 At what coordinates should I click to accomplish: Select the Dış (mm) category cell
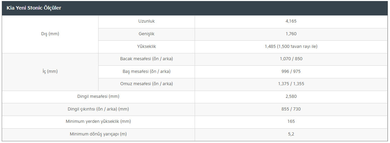point(50,34)
